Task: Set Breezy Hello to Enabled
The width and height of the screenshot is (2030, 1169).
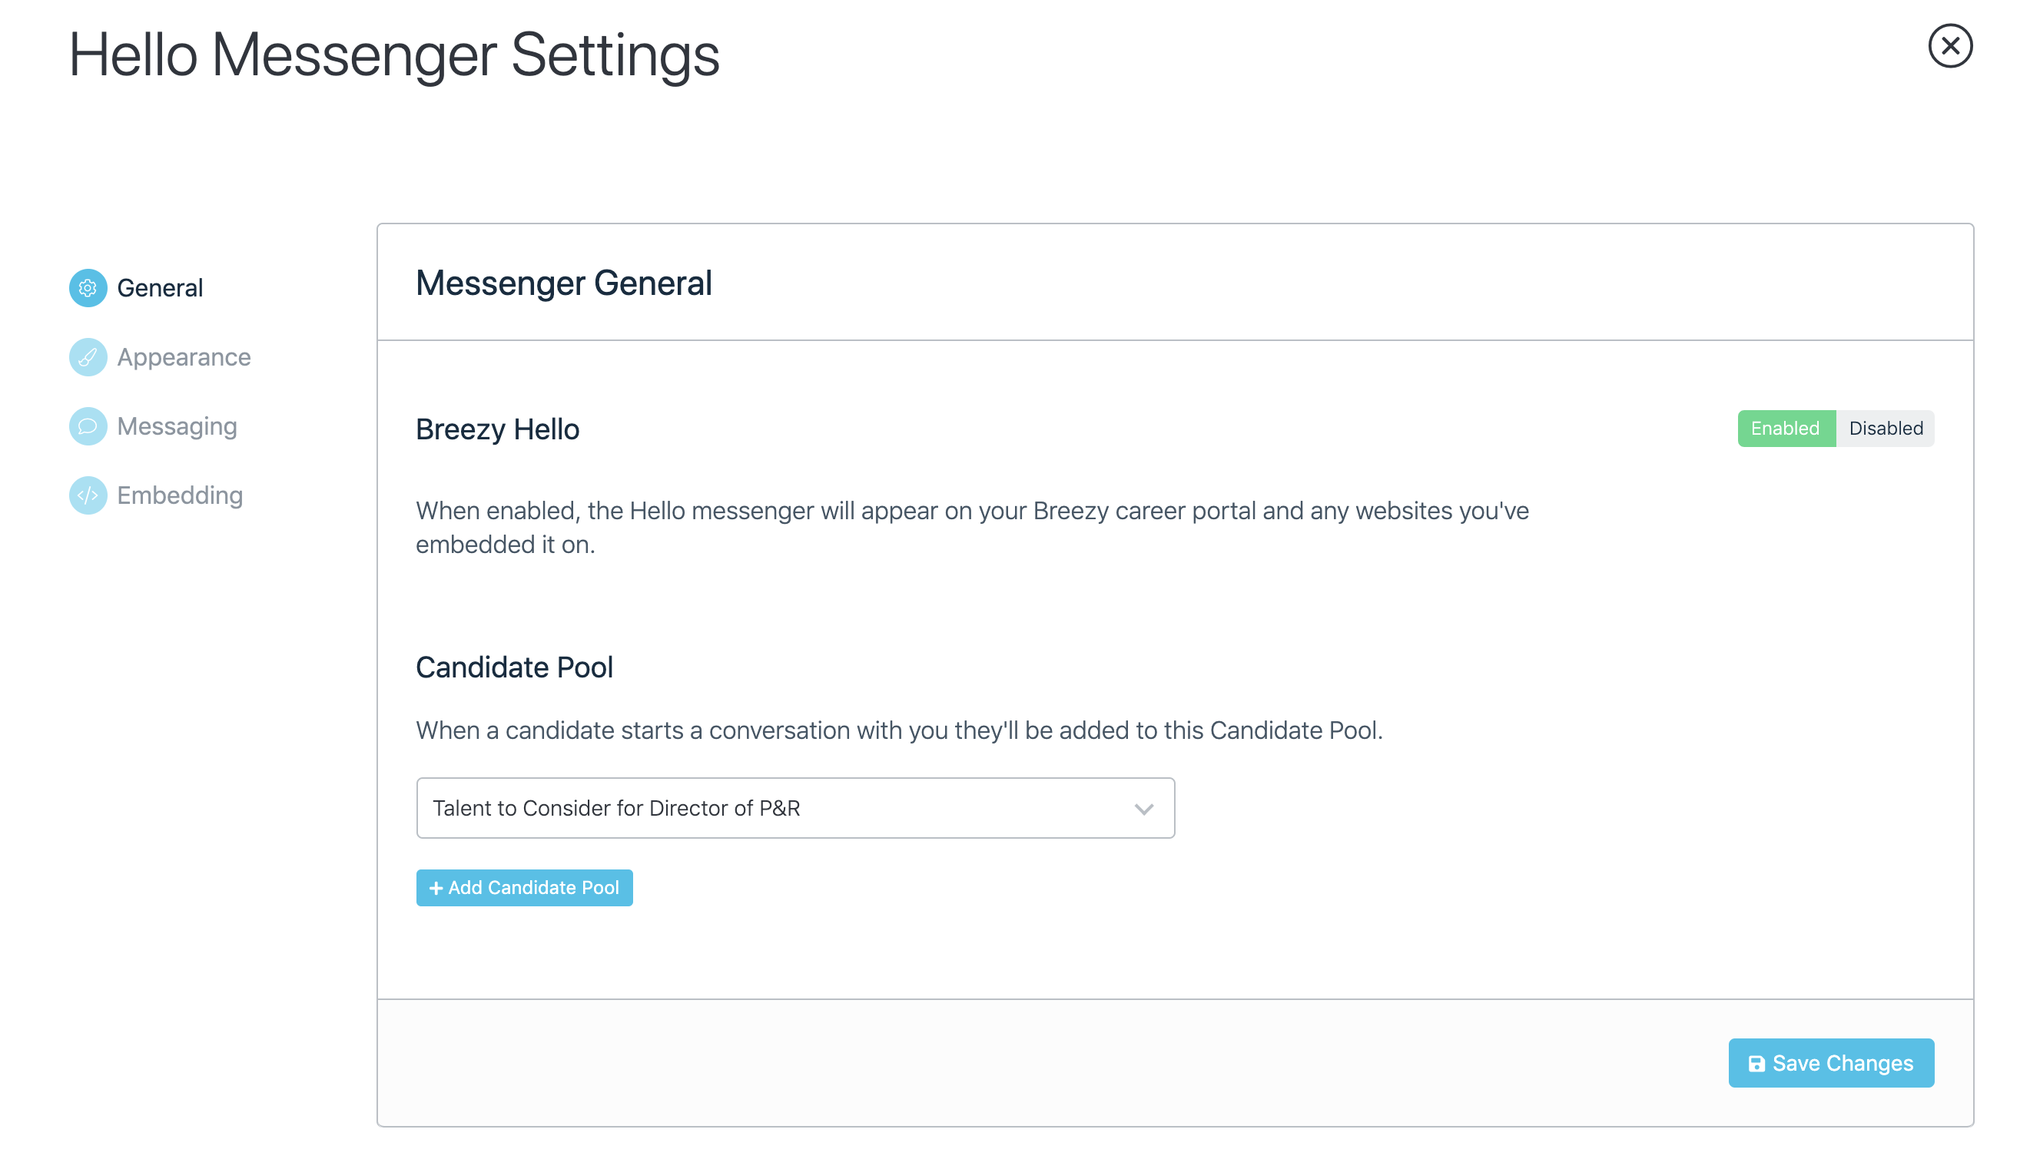Action: [1785, 428]
